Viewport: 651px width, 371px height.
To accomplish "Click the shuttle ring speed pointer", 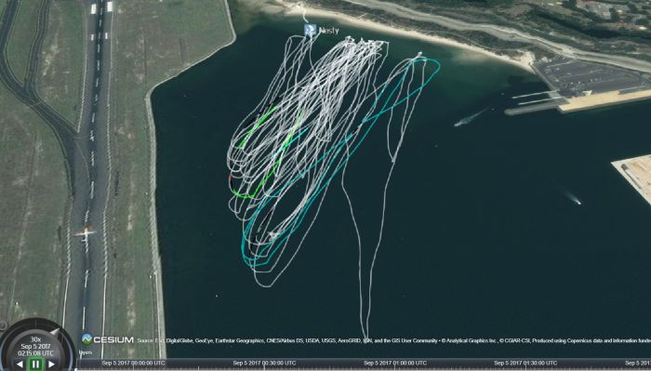I will tap(54, 332).
